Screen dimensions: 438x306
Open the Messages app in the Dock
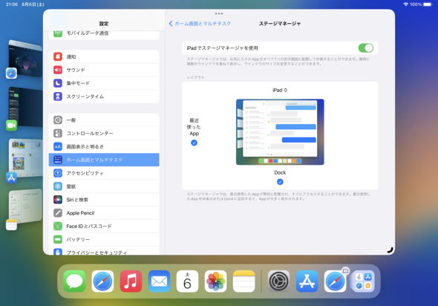tap(74, 281)
